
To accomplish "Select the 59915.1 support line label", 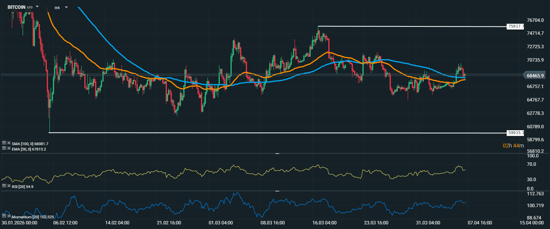I will pyautogui.click(x=515, y=133).
